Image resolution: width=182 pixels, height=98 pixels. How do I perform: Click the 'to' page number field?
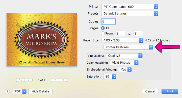[138, 33]
